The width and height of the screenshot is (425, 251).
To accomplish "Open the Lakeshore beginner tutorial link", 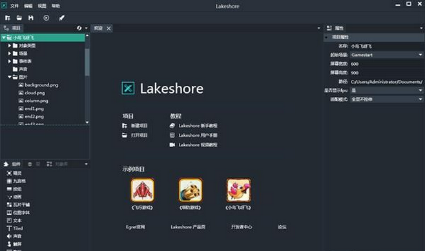I will (x=198, y=126).
